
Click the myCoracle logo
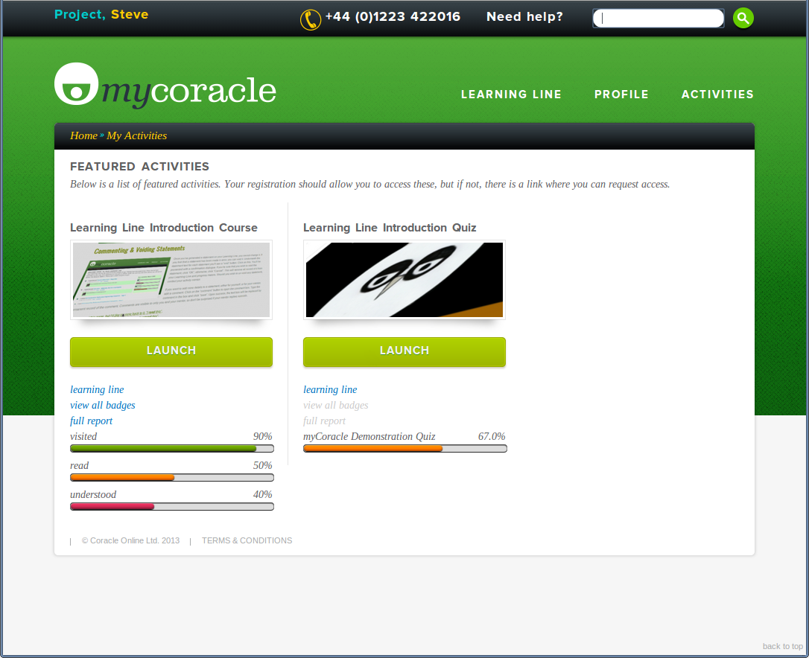pyautogui.click(x=165, y=86)
